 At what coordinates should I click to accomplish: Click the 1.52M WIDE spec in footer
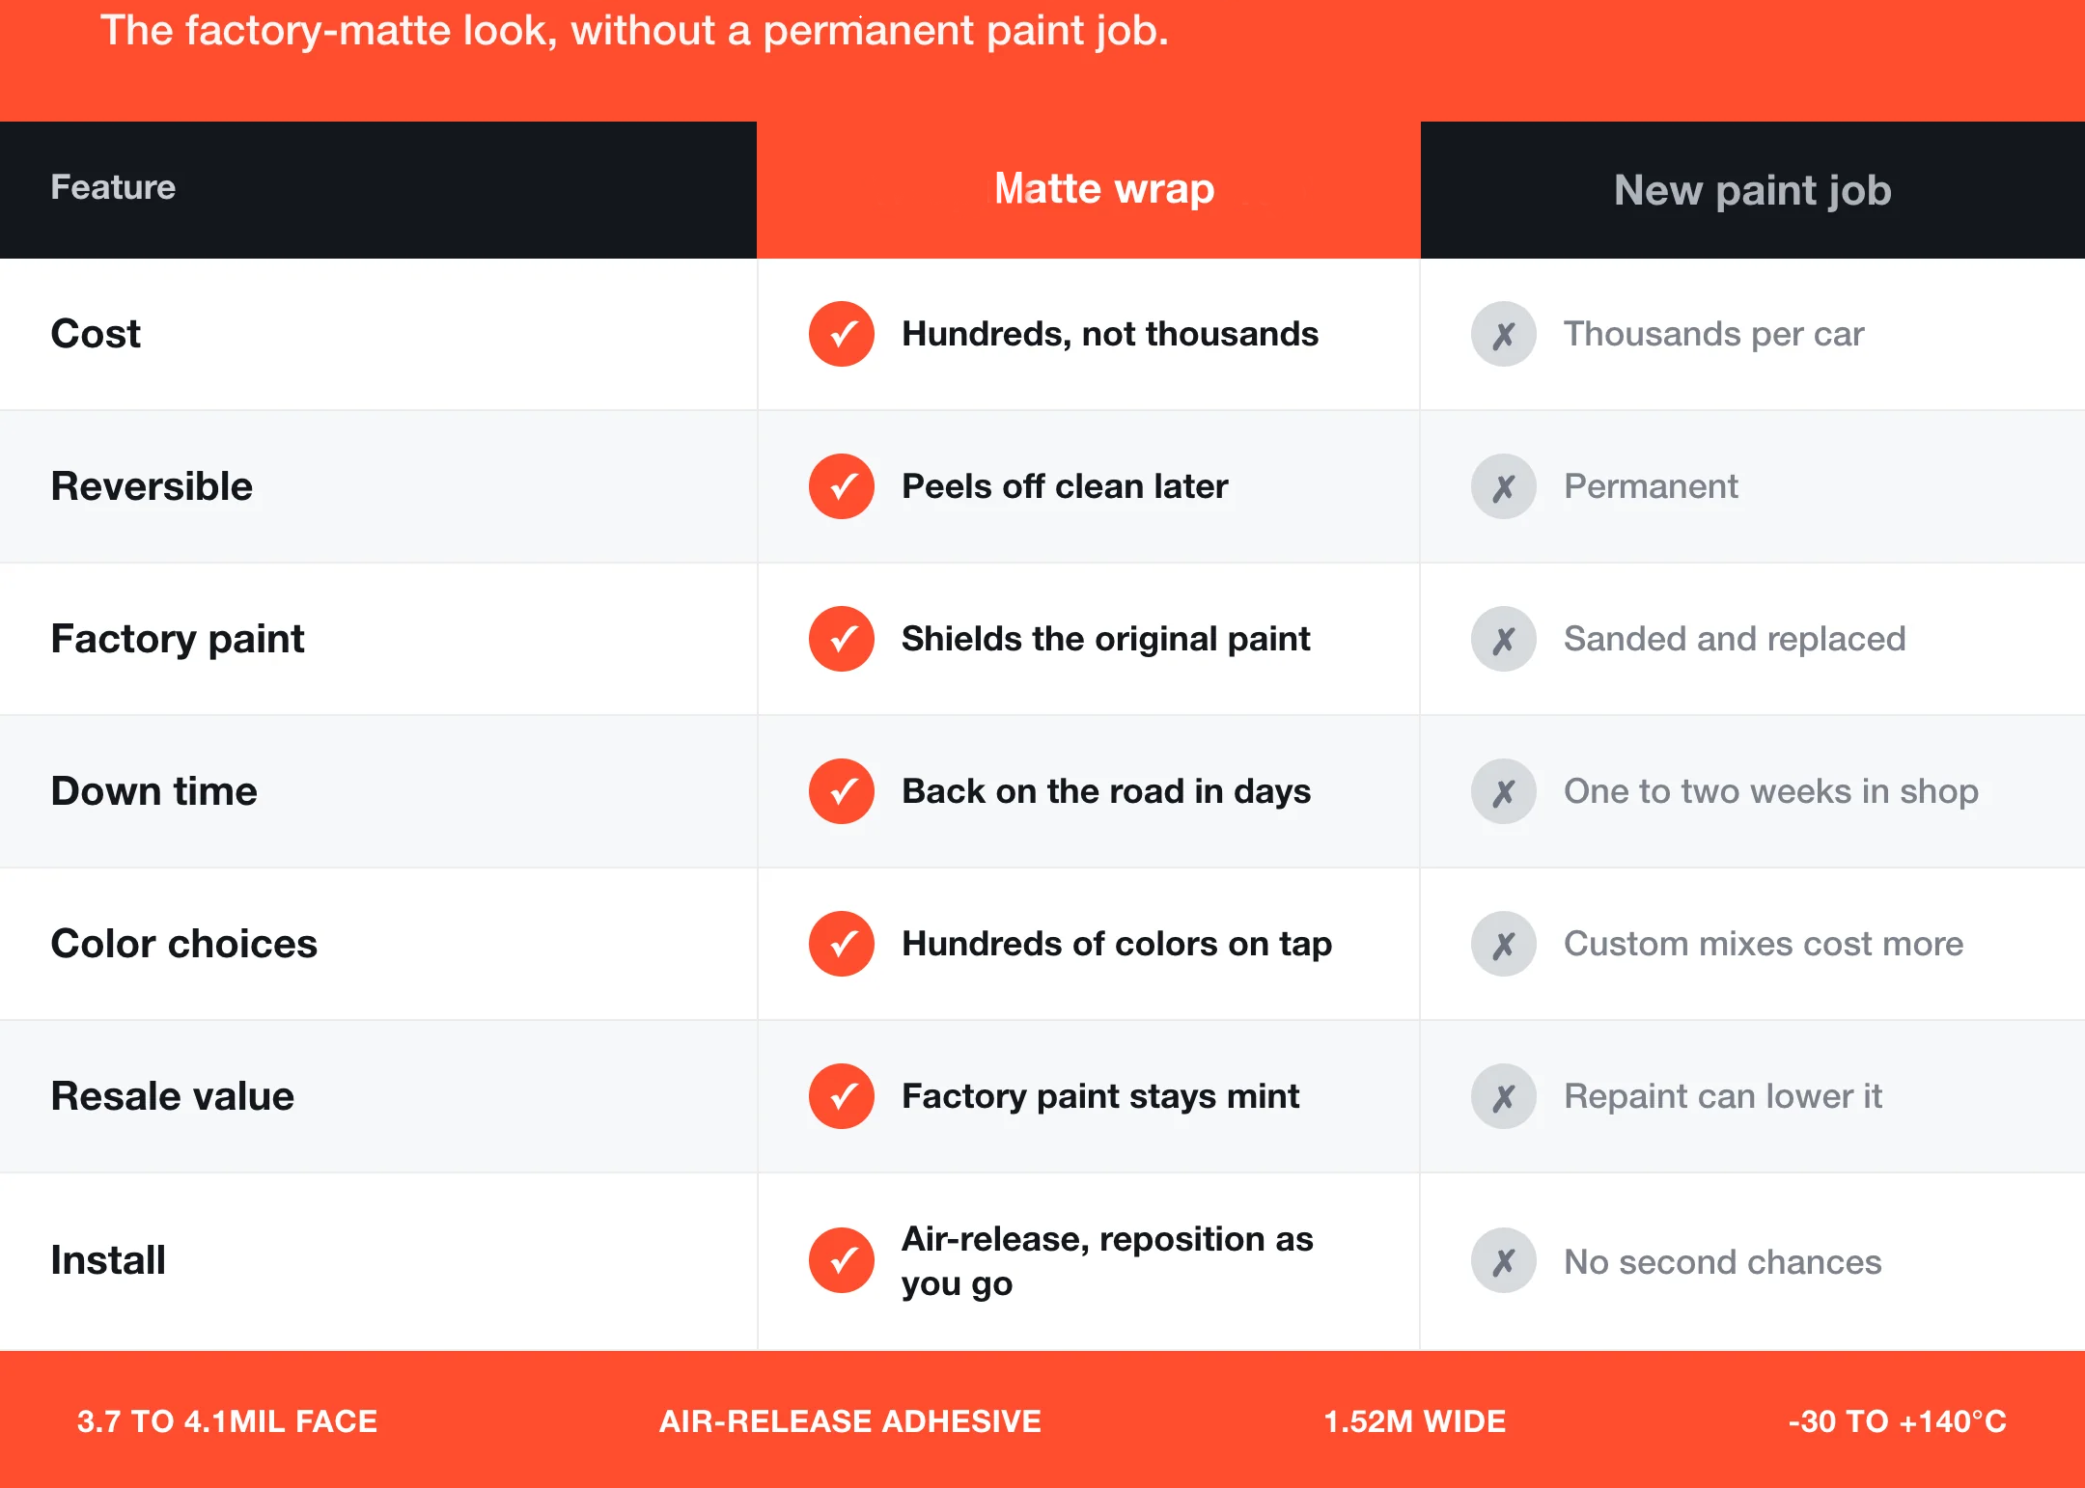point(1415,1421)
